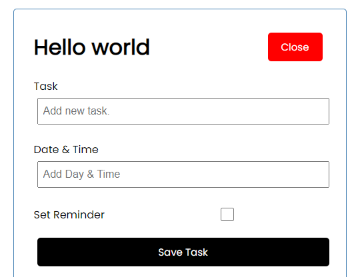
Task: Click the black Save Task button
Action: coord(183,252)
